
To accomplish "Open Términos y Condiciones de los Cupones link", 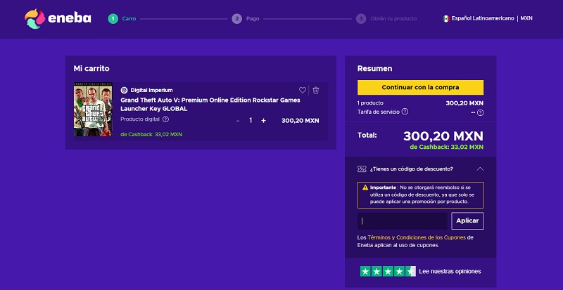I will (417, 237).
